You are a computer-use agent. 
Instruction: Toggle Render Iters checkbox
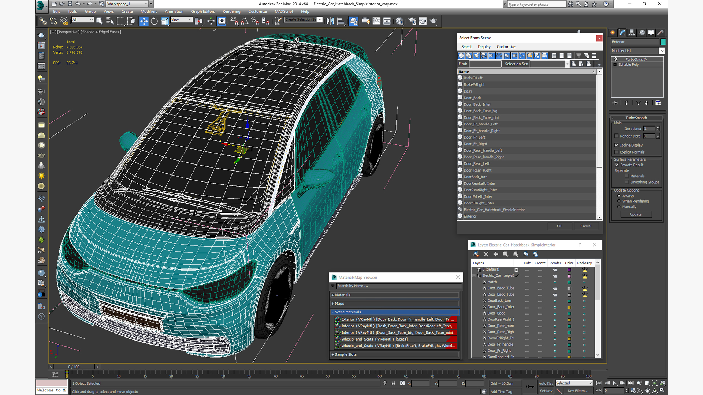(617, 136)
